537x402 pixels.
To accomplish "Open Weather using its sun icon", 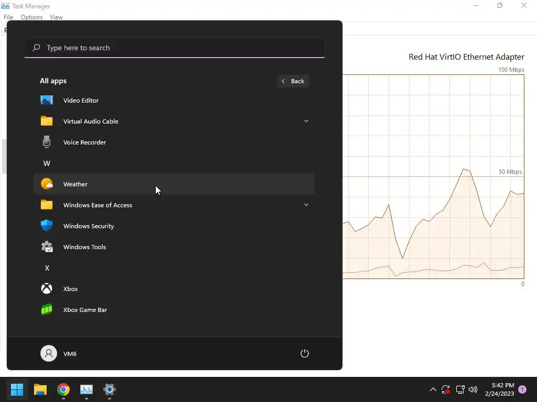I will click(x=47, y=184).
